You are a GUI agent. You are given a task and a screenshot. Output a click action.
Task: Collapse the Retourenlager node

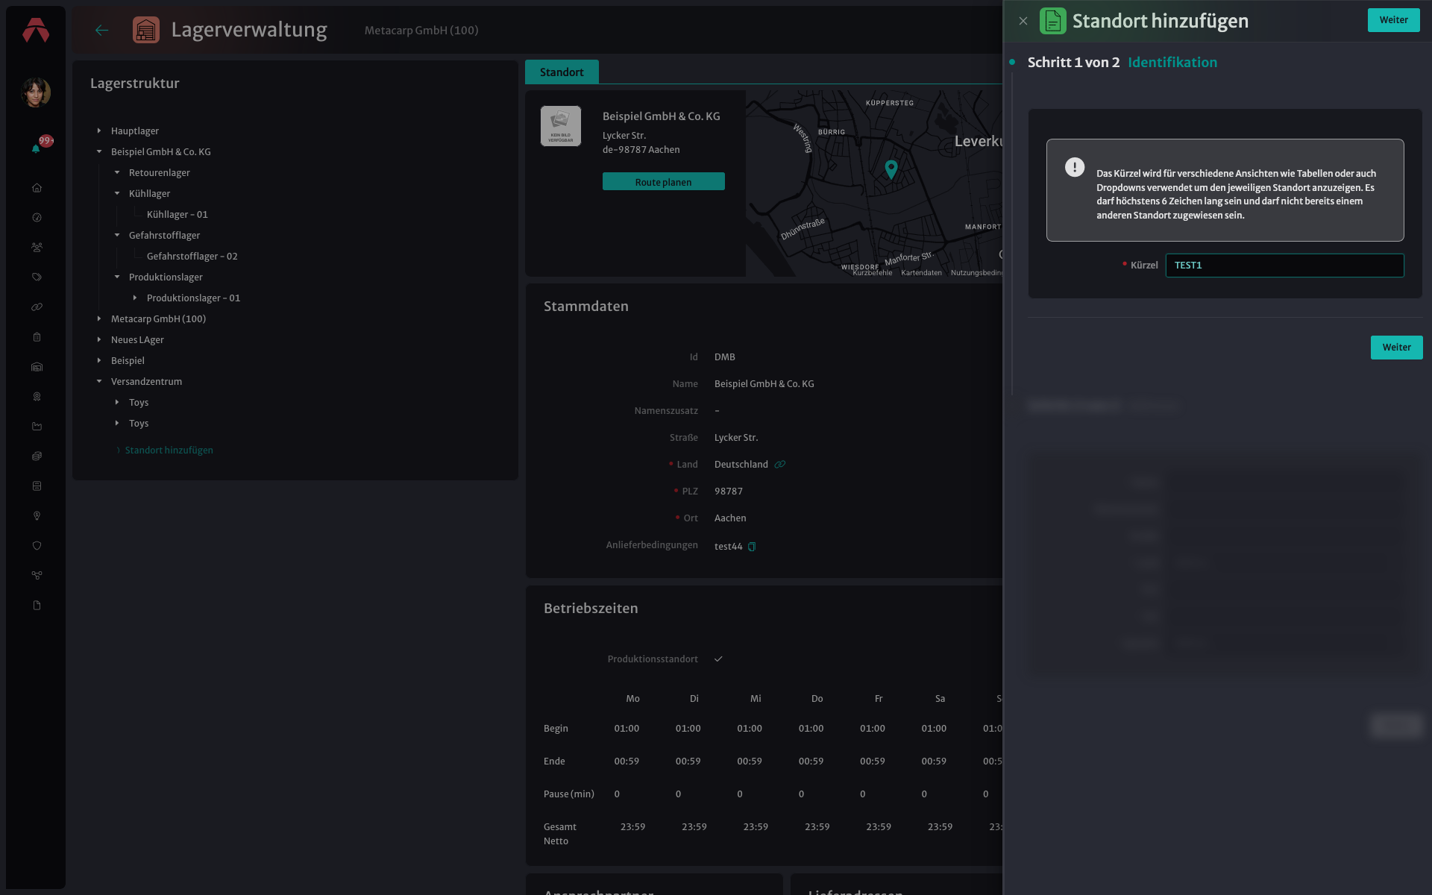[x=117, y=173]
